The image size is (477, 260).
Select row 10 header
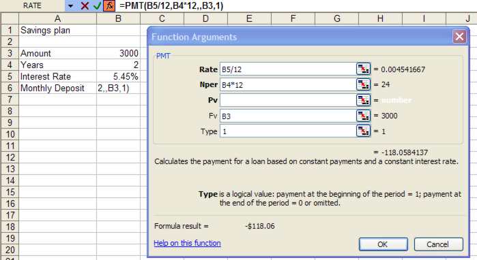click(x=10, y=134)
